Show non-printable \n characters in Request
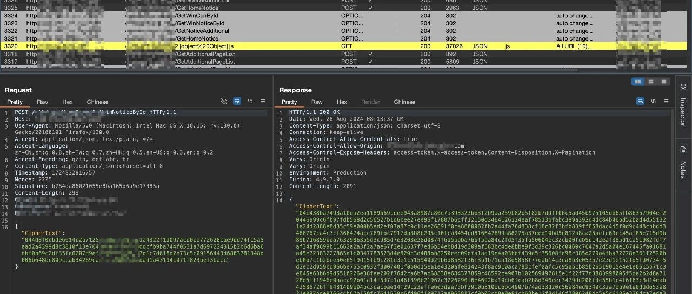 (250, 101)
